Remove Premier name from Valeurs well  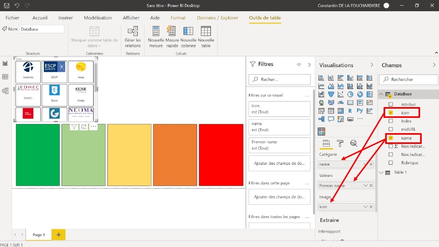371,186
